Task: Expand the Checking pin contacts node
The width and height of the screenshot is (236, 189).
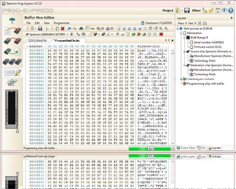Action: (181, 79)
